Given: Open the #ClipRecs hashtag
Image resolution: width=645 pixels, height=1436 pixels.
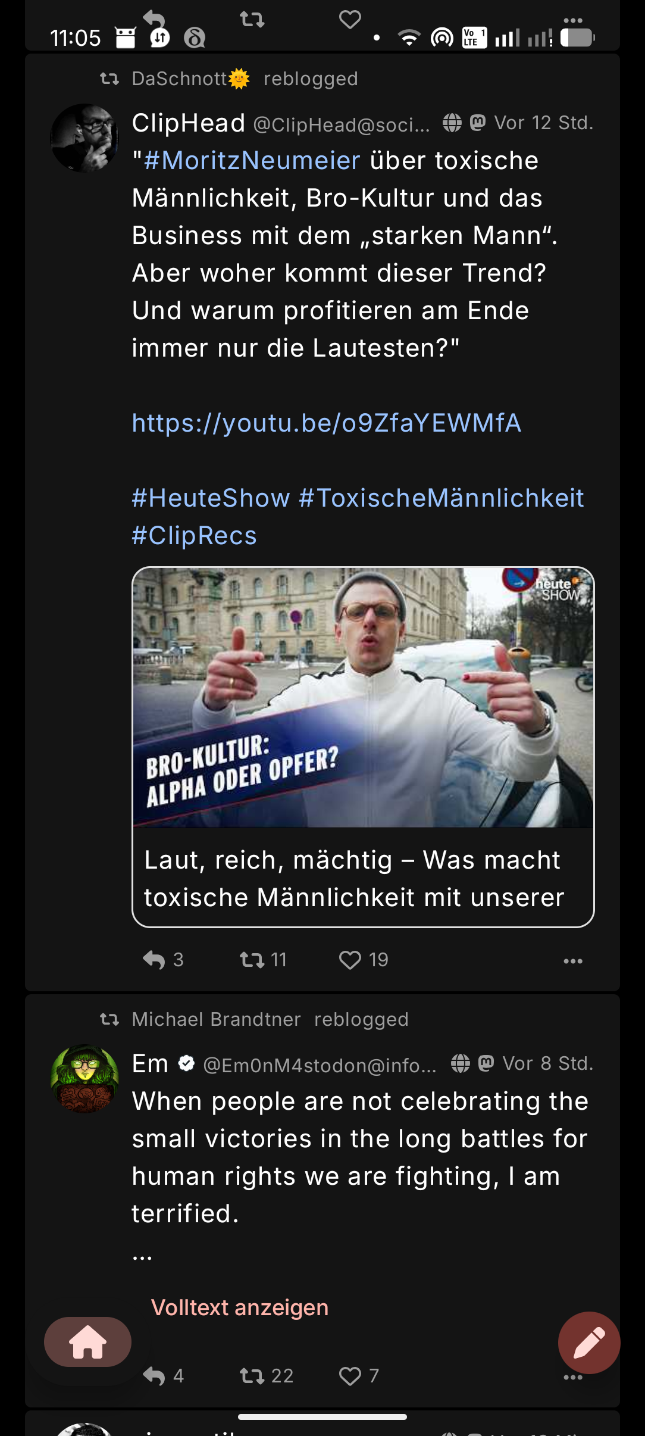Looking at the screenshot, I should 194,536.
